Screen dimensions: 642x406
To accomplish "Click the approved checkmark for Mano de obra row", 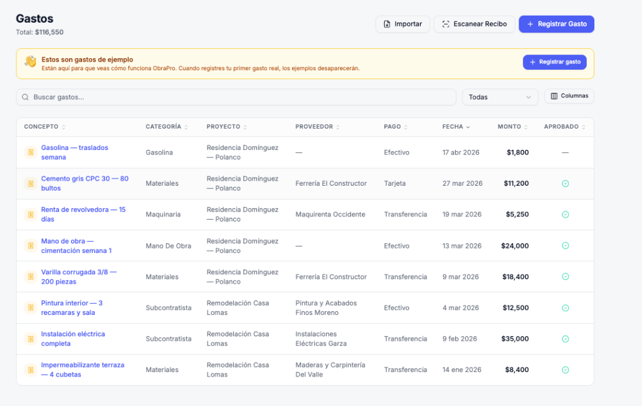I will (565, 246).
